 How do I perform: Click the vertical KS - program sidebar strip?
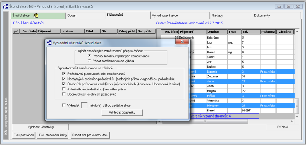[x=6, y=76]
